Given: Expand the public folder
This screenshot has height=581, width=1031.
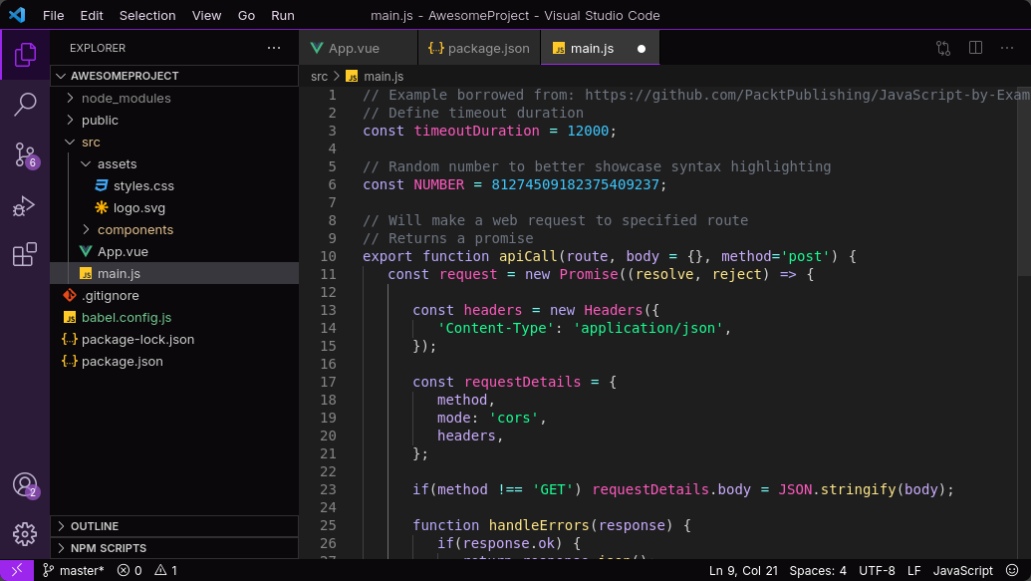Looking at the screenshot, I should pos(174,120).
